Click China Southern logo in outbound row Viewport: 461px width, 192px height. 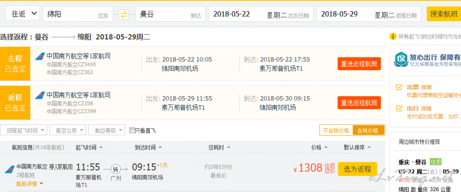(40, 56)
